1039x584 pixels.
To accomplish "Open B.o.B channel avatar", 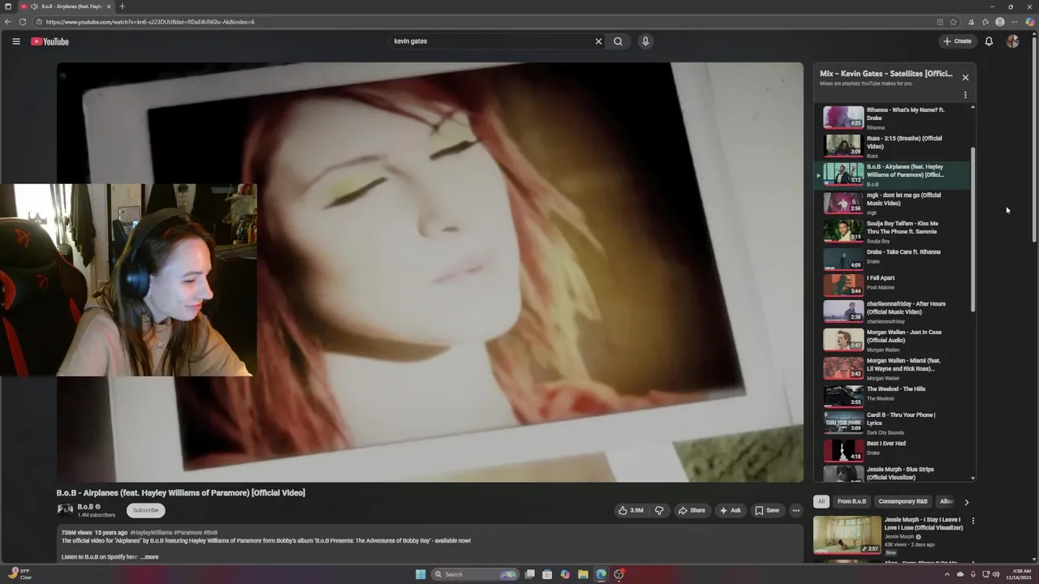I will [x=65, y=510].
